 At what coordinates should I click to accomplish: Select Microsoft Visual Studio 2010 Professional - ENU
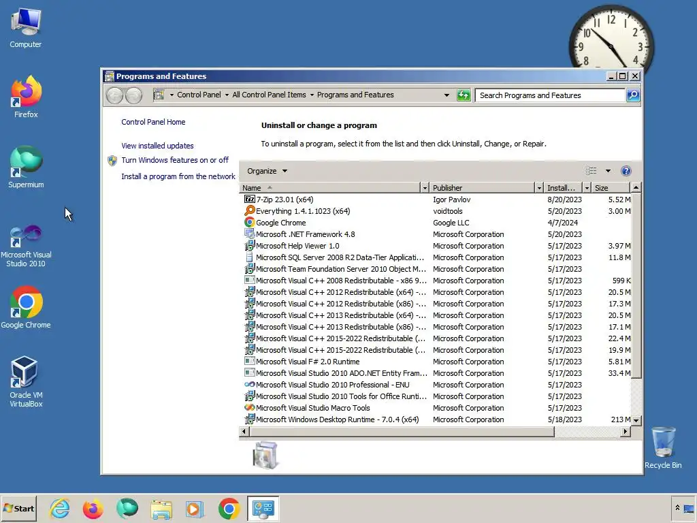pyautogui.click(x=437, y=385)
